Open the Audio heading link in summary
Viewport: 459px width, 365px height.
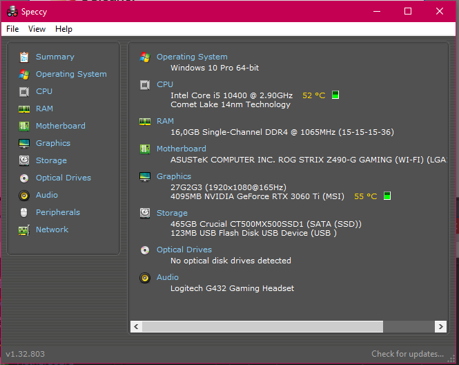168,277
